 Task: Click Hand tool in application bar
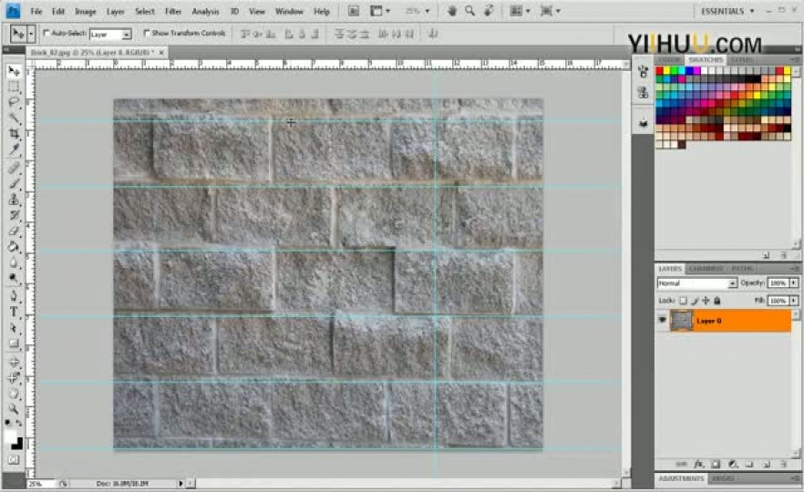[452, 11]
